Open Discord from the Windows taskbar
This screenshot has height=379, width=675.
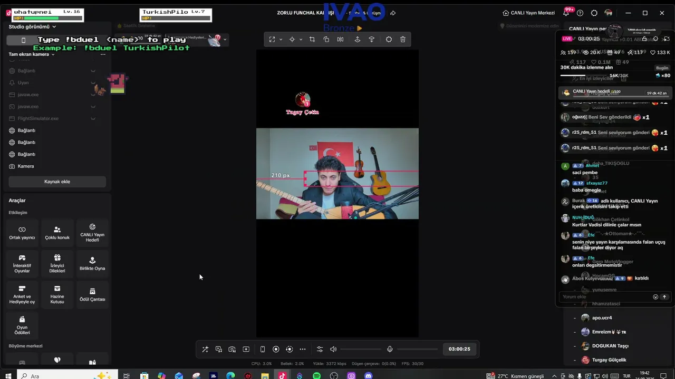(369, 376)
